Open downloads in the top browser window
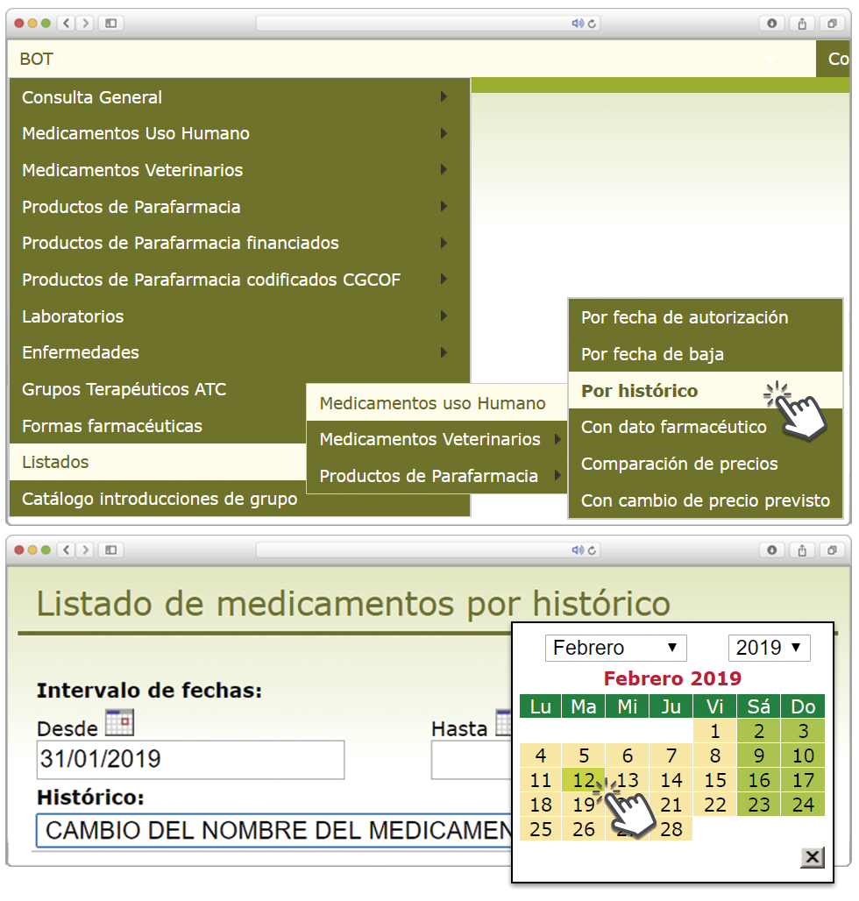 click(x=772, y=24)
